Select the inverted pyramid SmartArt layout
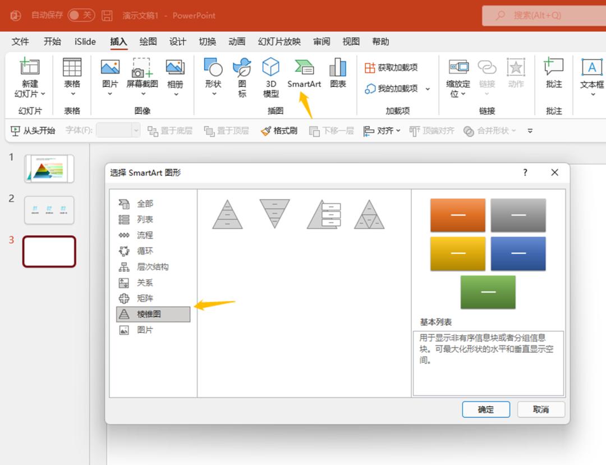Image resolution: width=606 pixels, height=465 pixels. tap(274, 214)
